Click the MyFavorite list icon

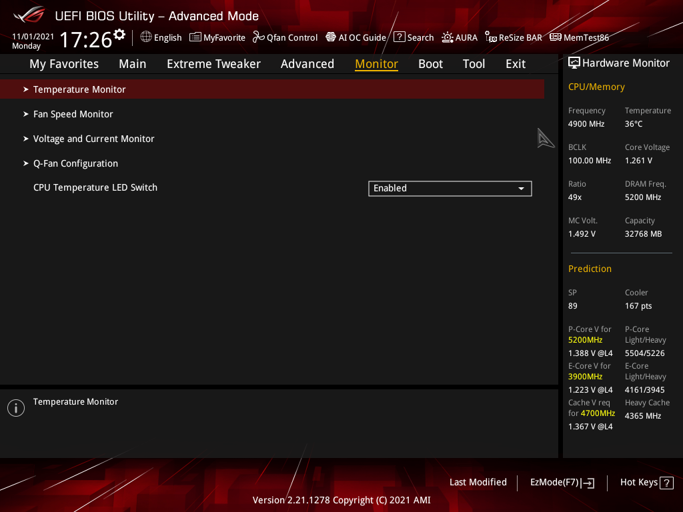[x=195, y=37]
